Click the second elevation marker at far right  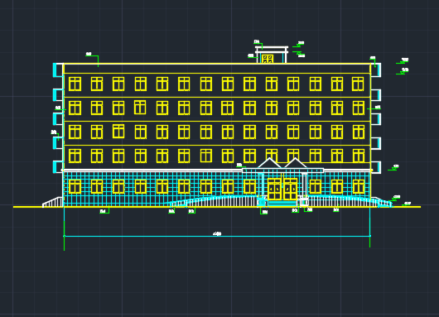click(403, 72)
